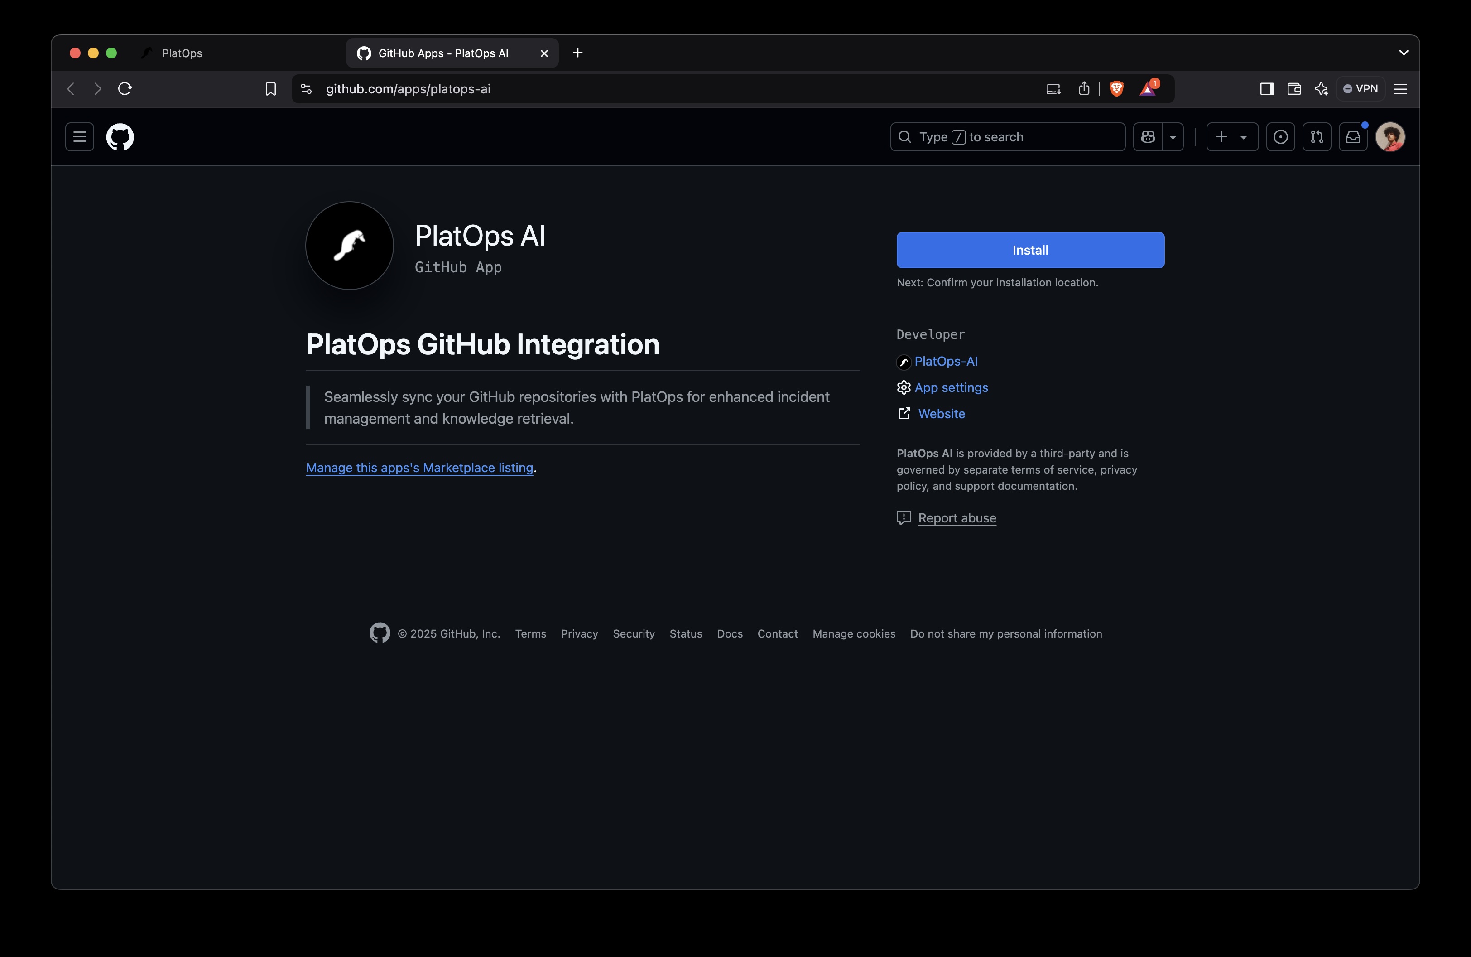1471x957 pixels.
Task: Click the address bar URL
Action: point(408,89)
